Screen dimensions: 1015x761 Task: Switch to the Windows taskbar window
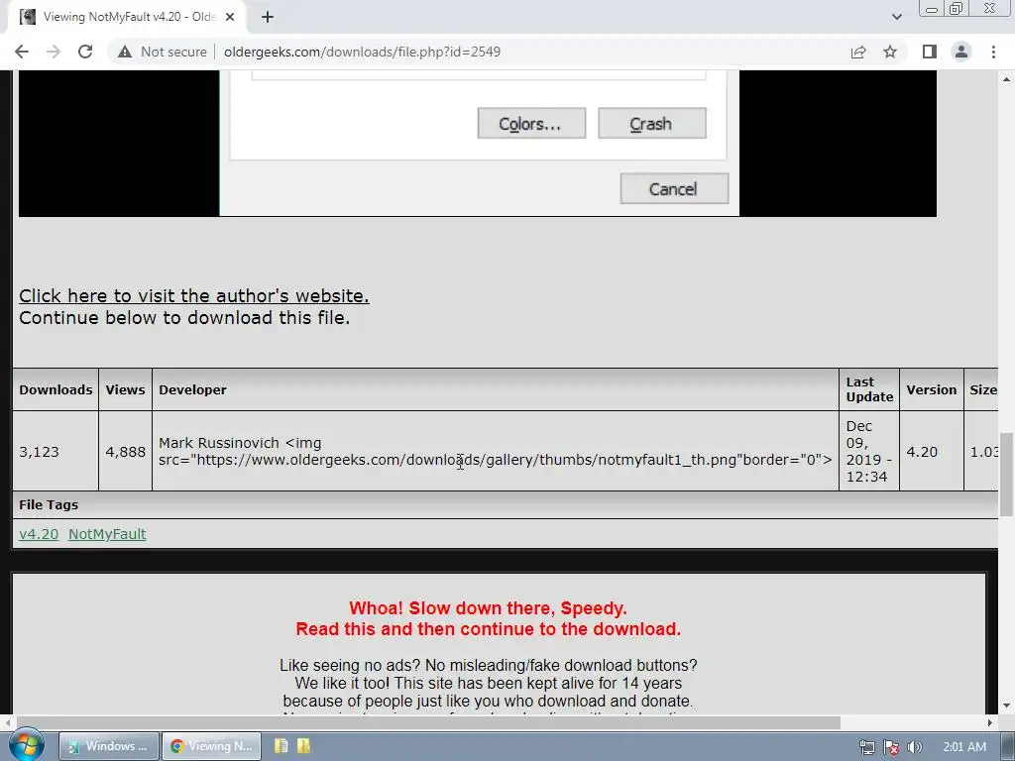coord(109,746)
